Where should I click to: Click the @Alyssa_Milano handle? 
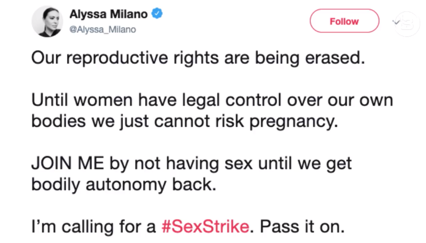[103, 30]
